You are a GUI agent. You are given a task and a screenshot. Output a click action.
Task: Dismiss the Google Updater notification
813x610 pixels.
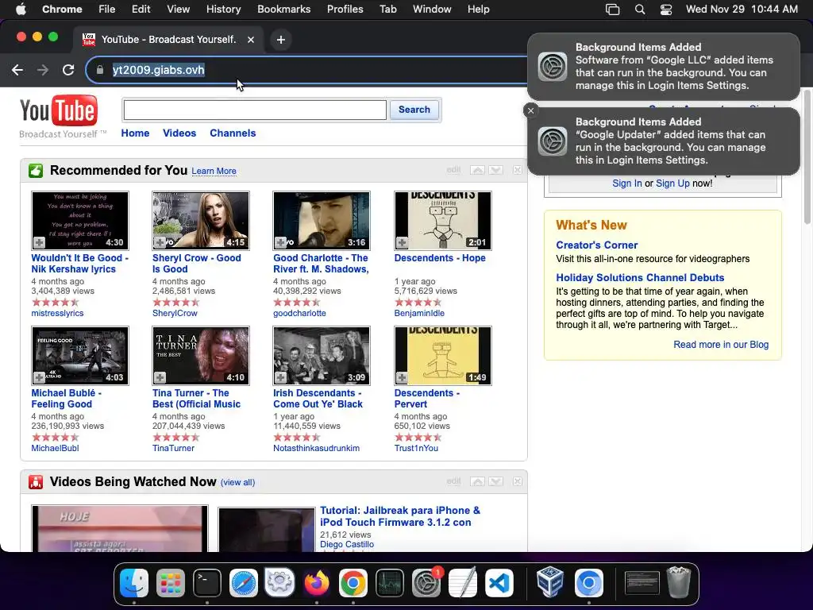tap(530, 110)
